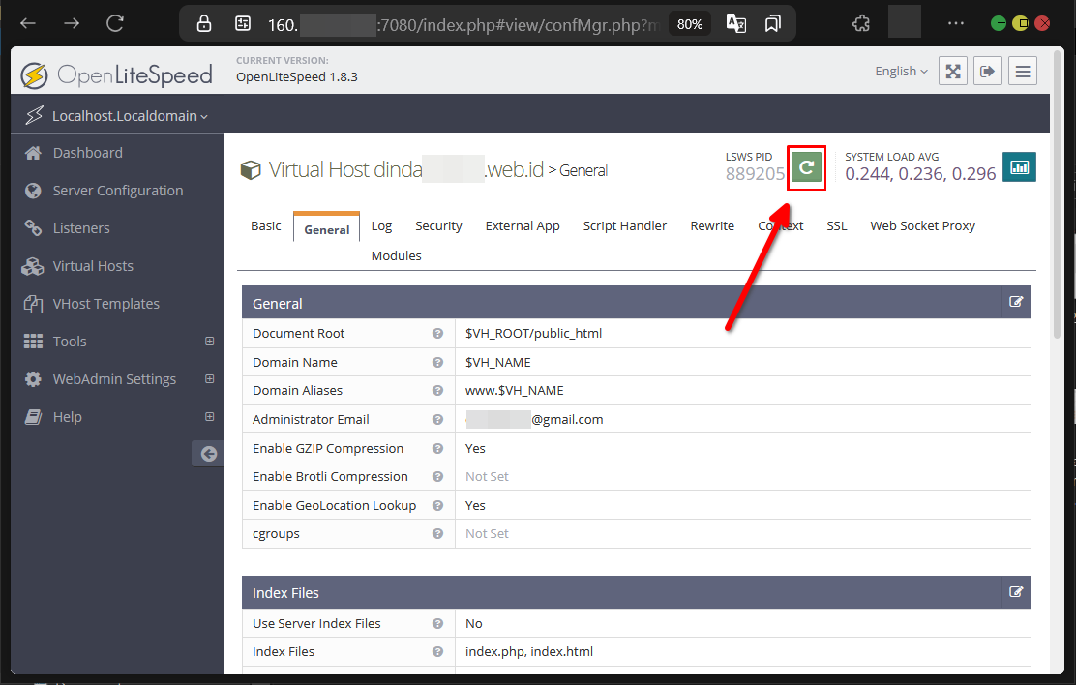Show help for Administrator Email
Image resolution: width=1076 pixels, height=685 pixels.
pos(437,419)
